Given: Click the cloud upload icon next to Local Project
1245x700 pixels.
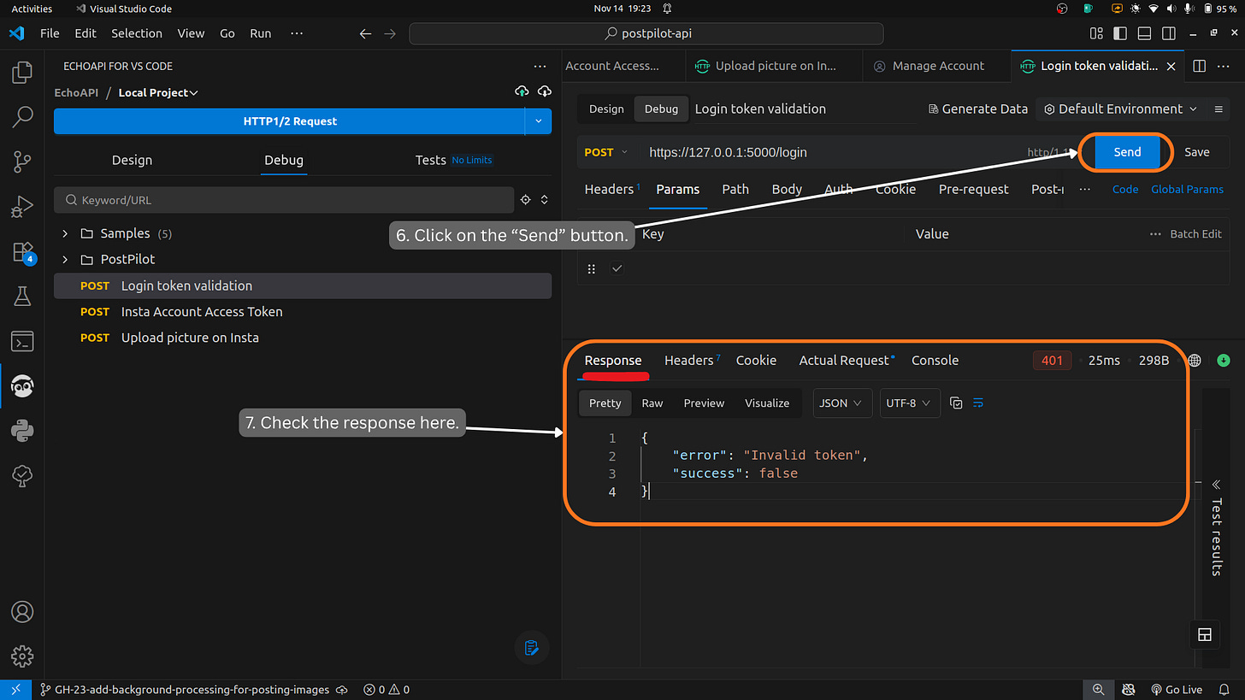Looking at the screenshot, I should pos(522,92).
